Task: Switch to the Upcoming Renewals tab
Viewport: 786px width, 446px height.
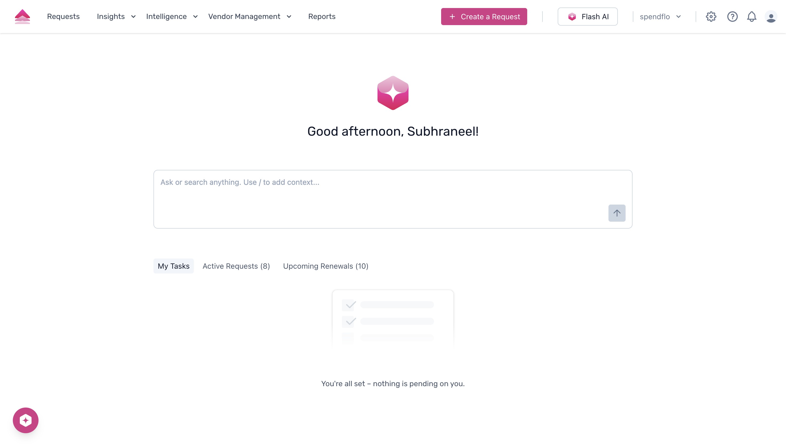Action: (x=326, y=266)
